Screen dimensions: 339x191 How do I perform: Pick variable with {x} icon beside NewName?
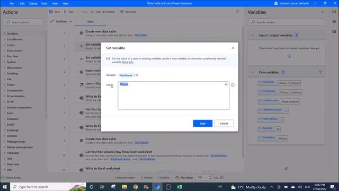[136, 75]
